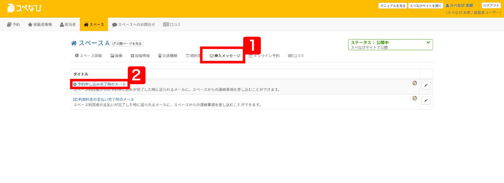Open the スペース A heading link
This screenshot has width=504, height=183.
tap(90, 43)
